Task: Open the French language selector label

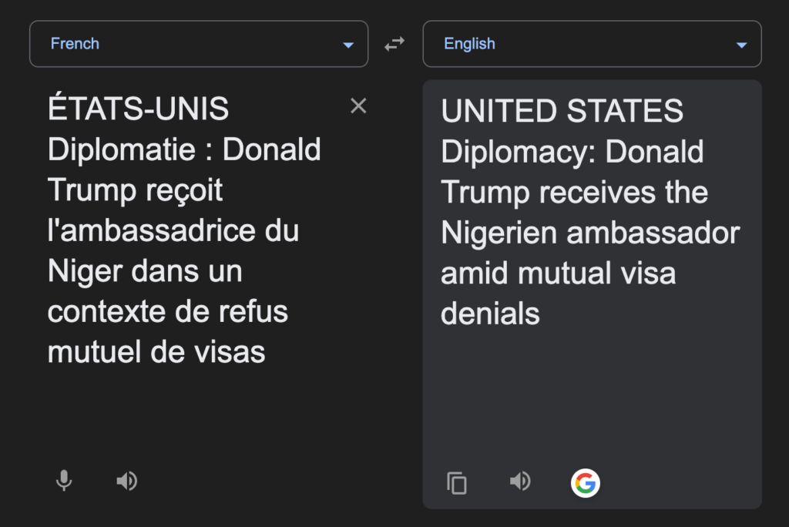Action: pyautogui.click(x=75, y=44)
